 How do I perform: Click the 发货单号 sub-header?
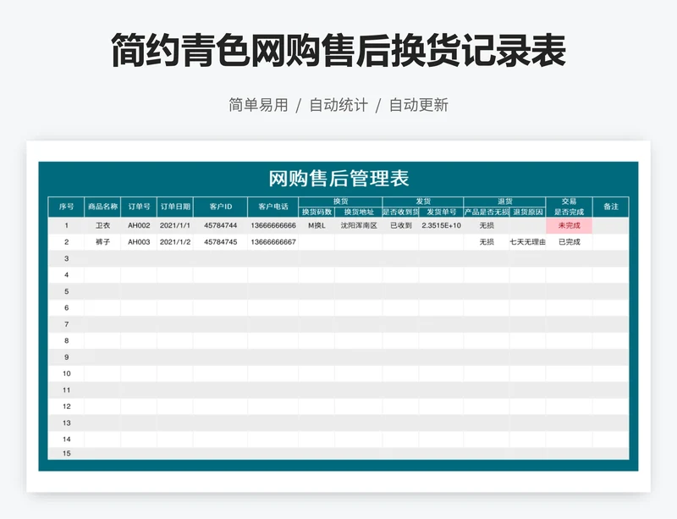[x=441, y=212]
